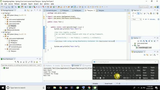The width and height of the screenshot is (160, 90).
Task: Open the Refactor menu
Action: 17,4
